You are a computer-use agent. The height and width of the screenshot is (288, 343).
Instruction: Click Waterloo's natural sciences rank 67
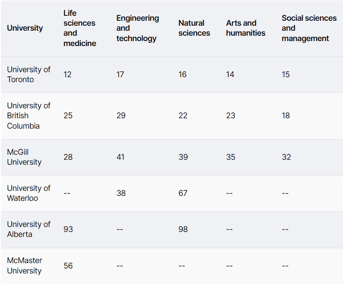tap(183, 193)
